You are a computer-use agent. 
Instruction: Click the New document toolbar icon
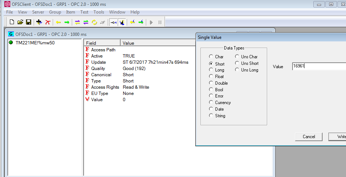(x=12, y=22)
